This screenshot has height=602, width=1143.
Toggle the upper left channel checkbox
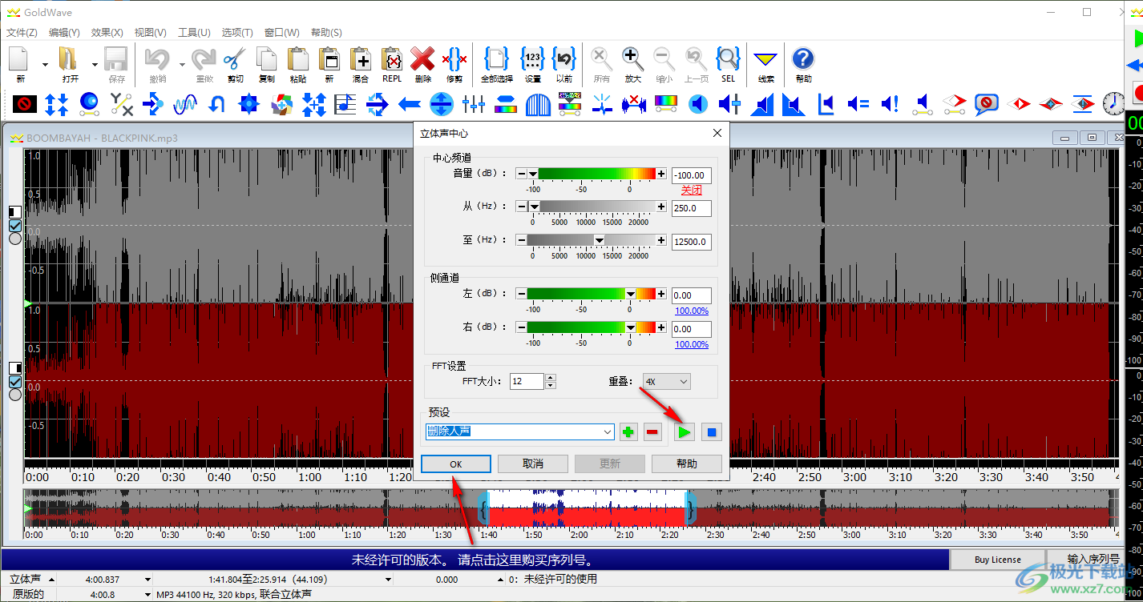point(15,225)
